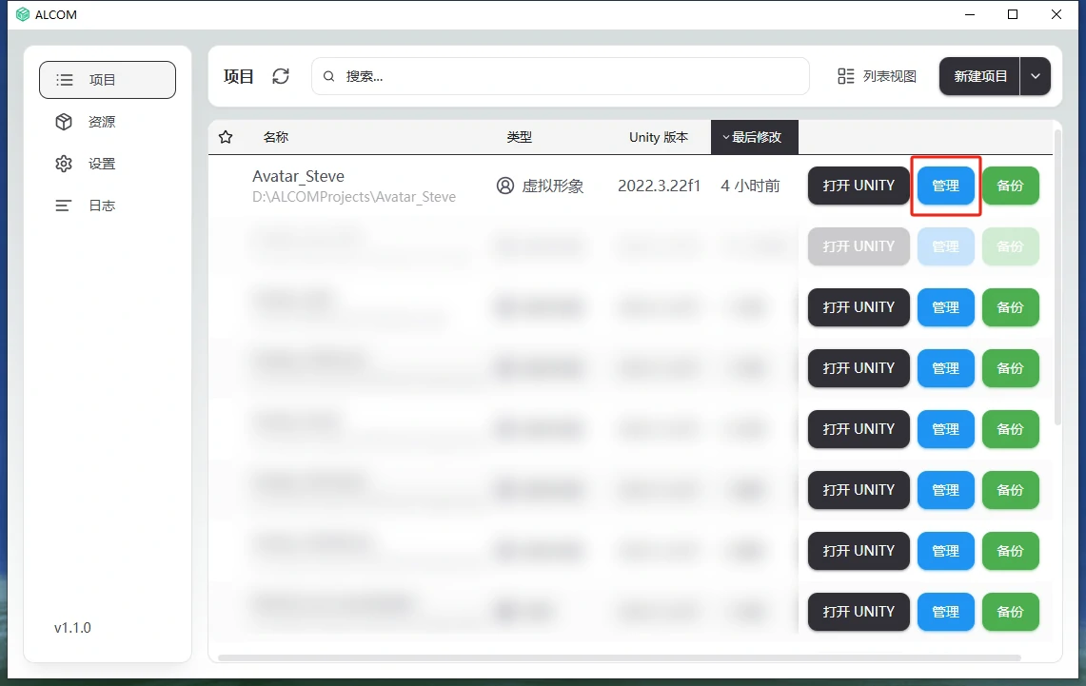Image resolution: width=1086 pixels, height=686 pixels.
Task: Sort by 最后修改 column header
Action: (754, 137)
